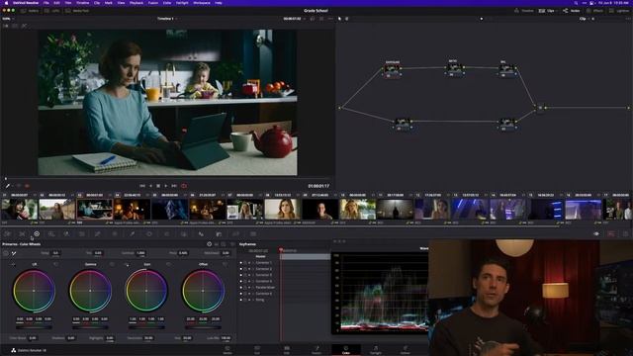The width and height of the screenshot is (633, 356).
Task: Switch to the Deliver page tab
Action: pyautogui.click(x=406, y=350)
